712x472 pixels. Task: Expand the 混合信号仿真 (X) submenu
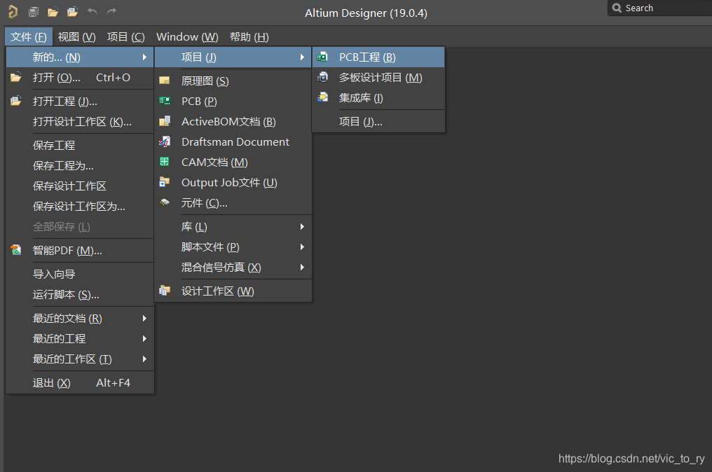tap(233, 268)
